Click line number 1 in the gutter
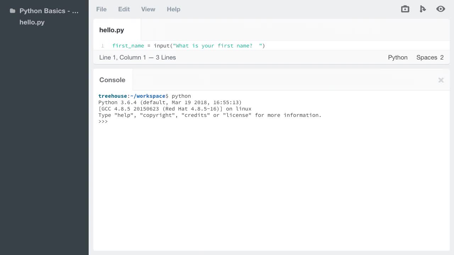The height and width of the screenshot is (255, 454). click(102, 46)
